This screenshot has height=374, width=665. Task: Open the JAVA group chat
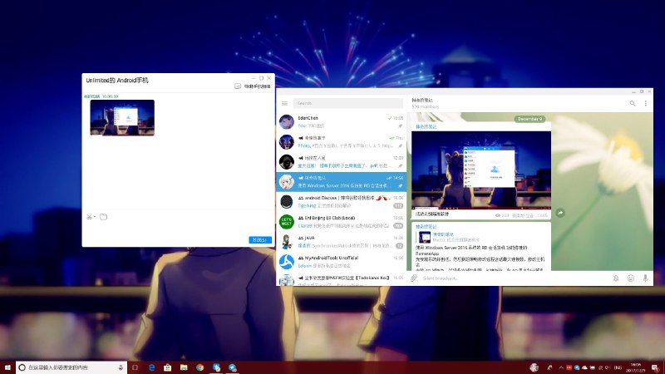pos(341,241)
